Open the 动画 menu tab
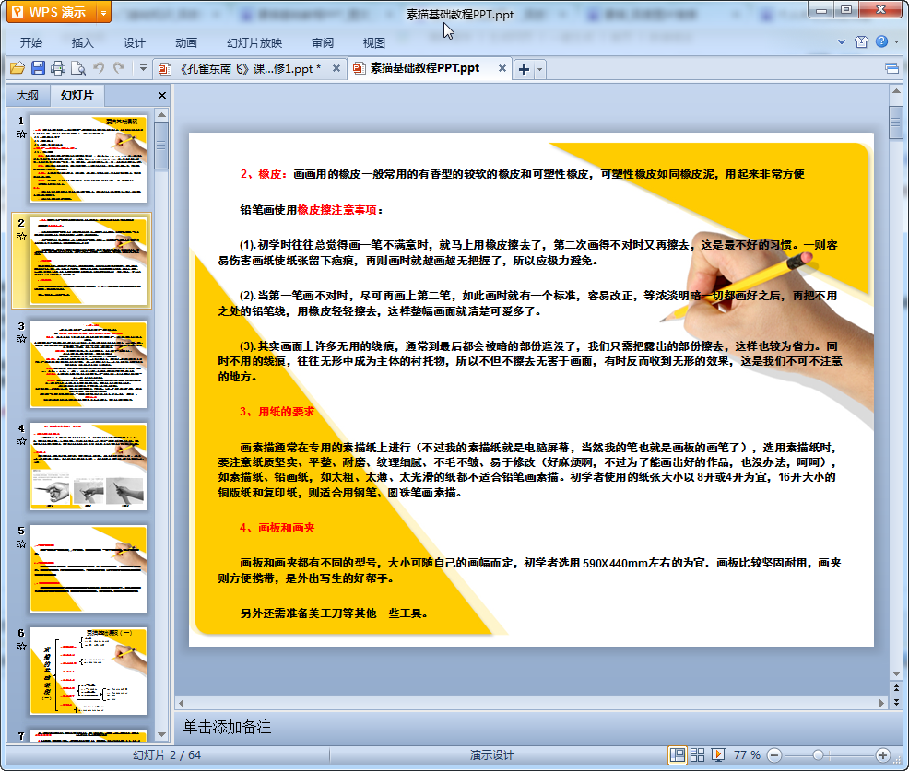This screenshot has height=771, width=909. point(186,43)
